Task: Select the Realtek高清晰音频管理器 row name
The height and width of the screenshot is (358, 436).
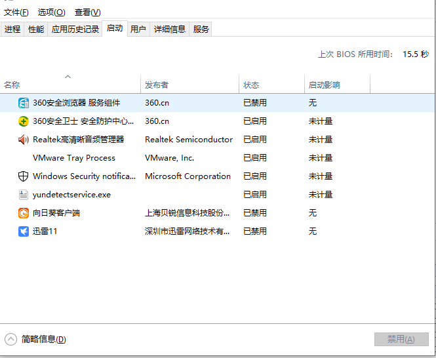Action: click(78, 140)
